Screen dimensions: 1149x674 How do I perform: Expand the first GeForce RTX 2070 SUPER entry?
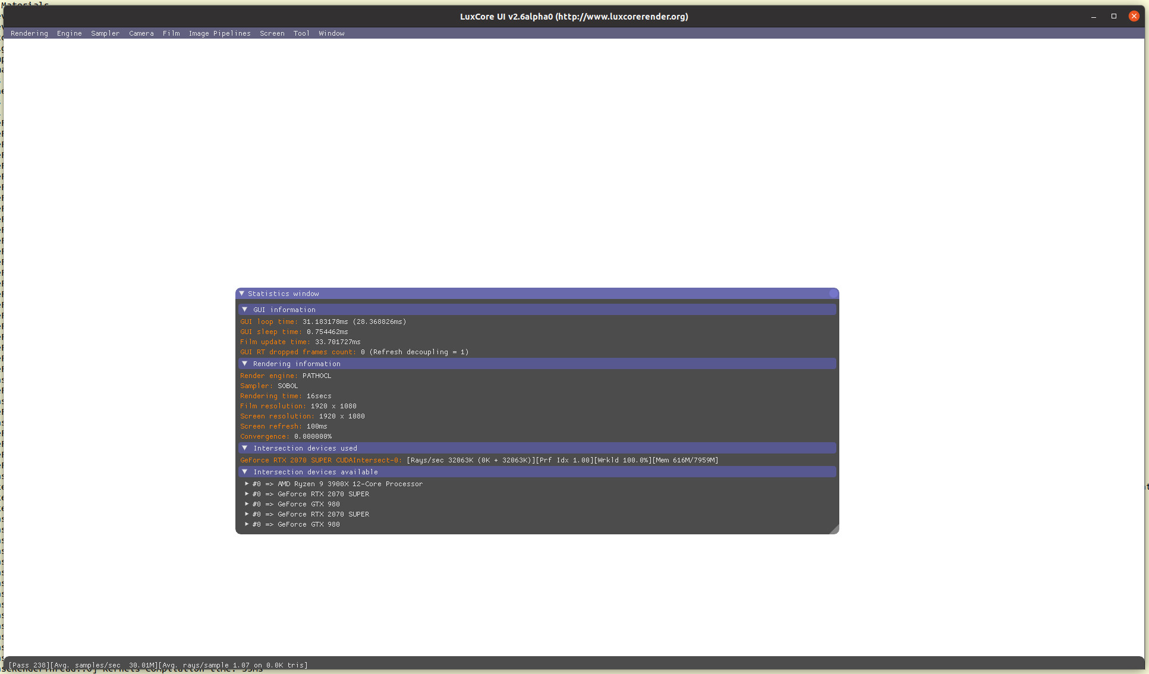click(247, 494)
